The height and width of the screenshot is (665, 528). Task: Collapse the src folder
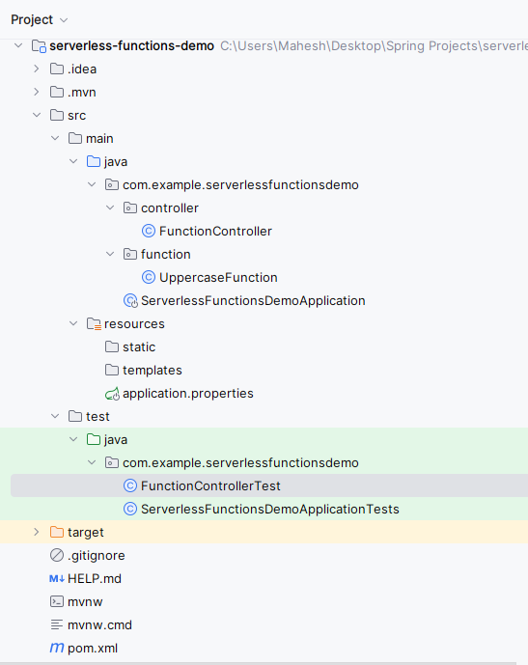(37, 115)
